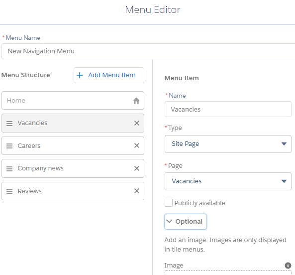Viewport: 295px width, 275px height.
Task: Delete the Company news menu item
Action: 137,168
